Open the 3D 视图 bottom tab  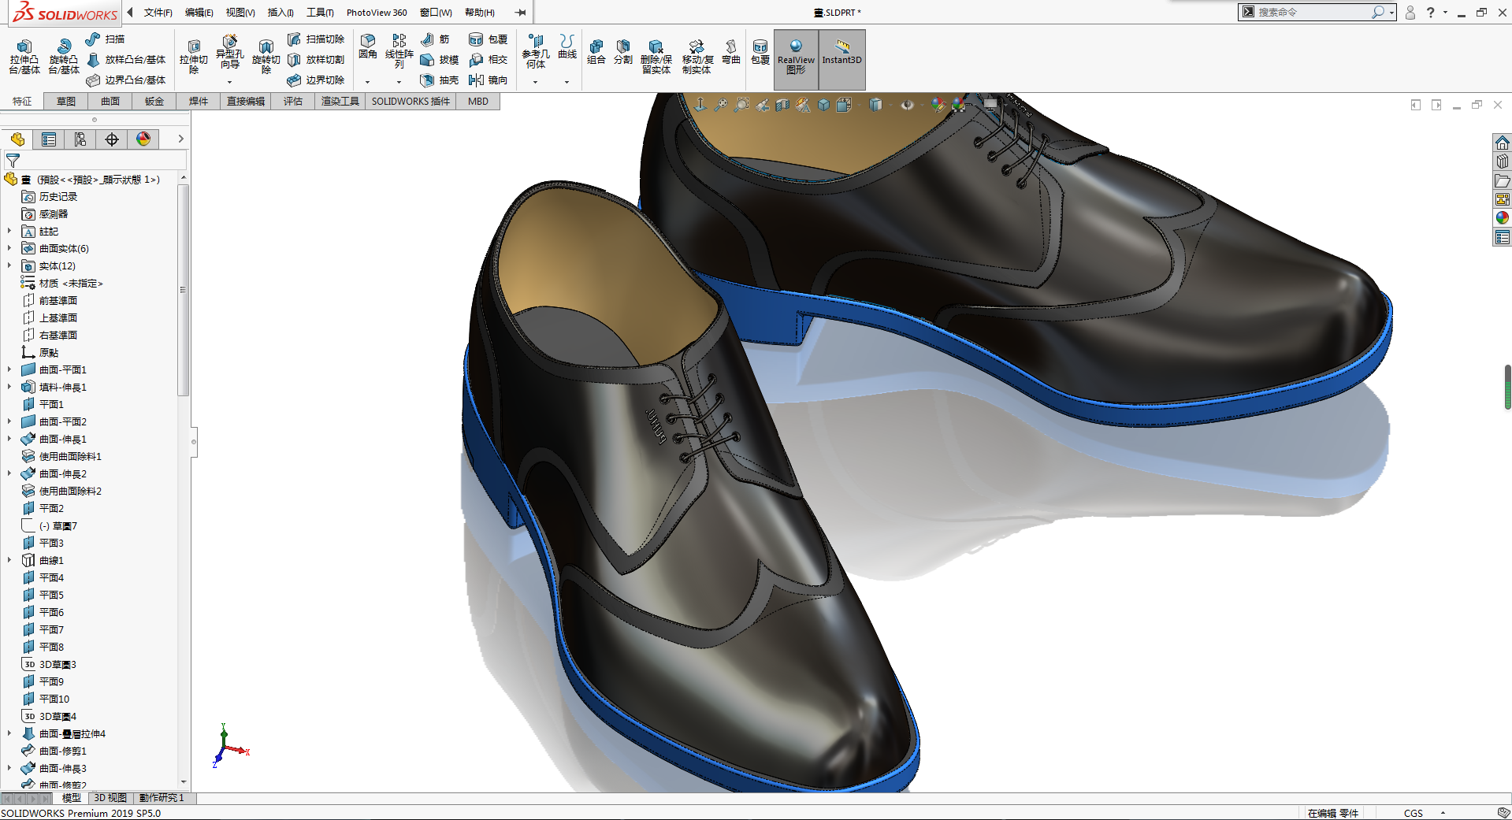tap(110, 798)
